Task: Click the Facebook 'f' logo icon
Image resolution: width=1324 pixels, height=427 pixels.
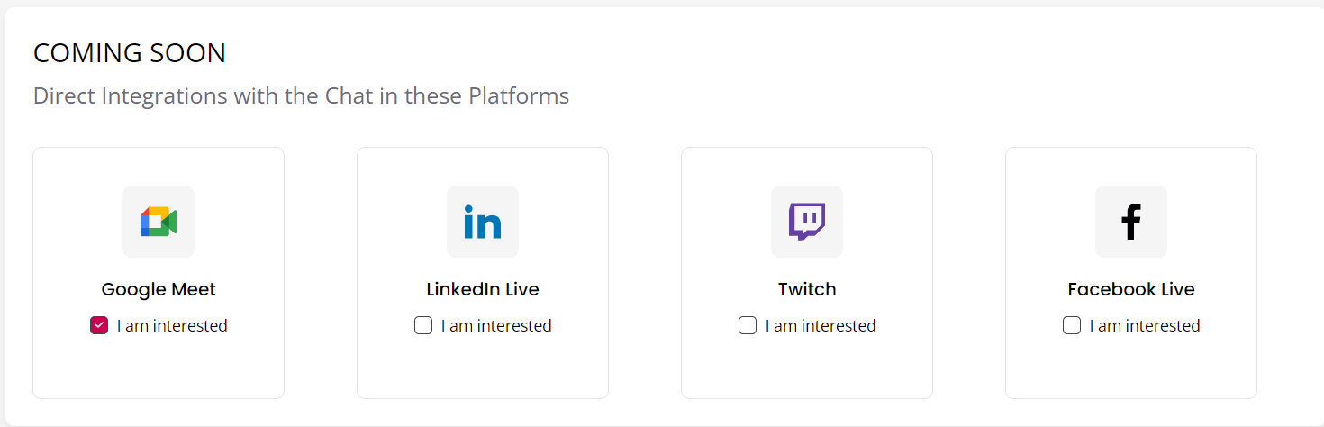Action: pos(1131,222)
